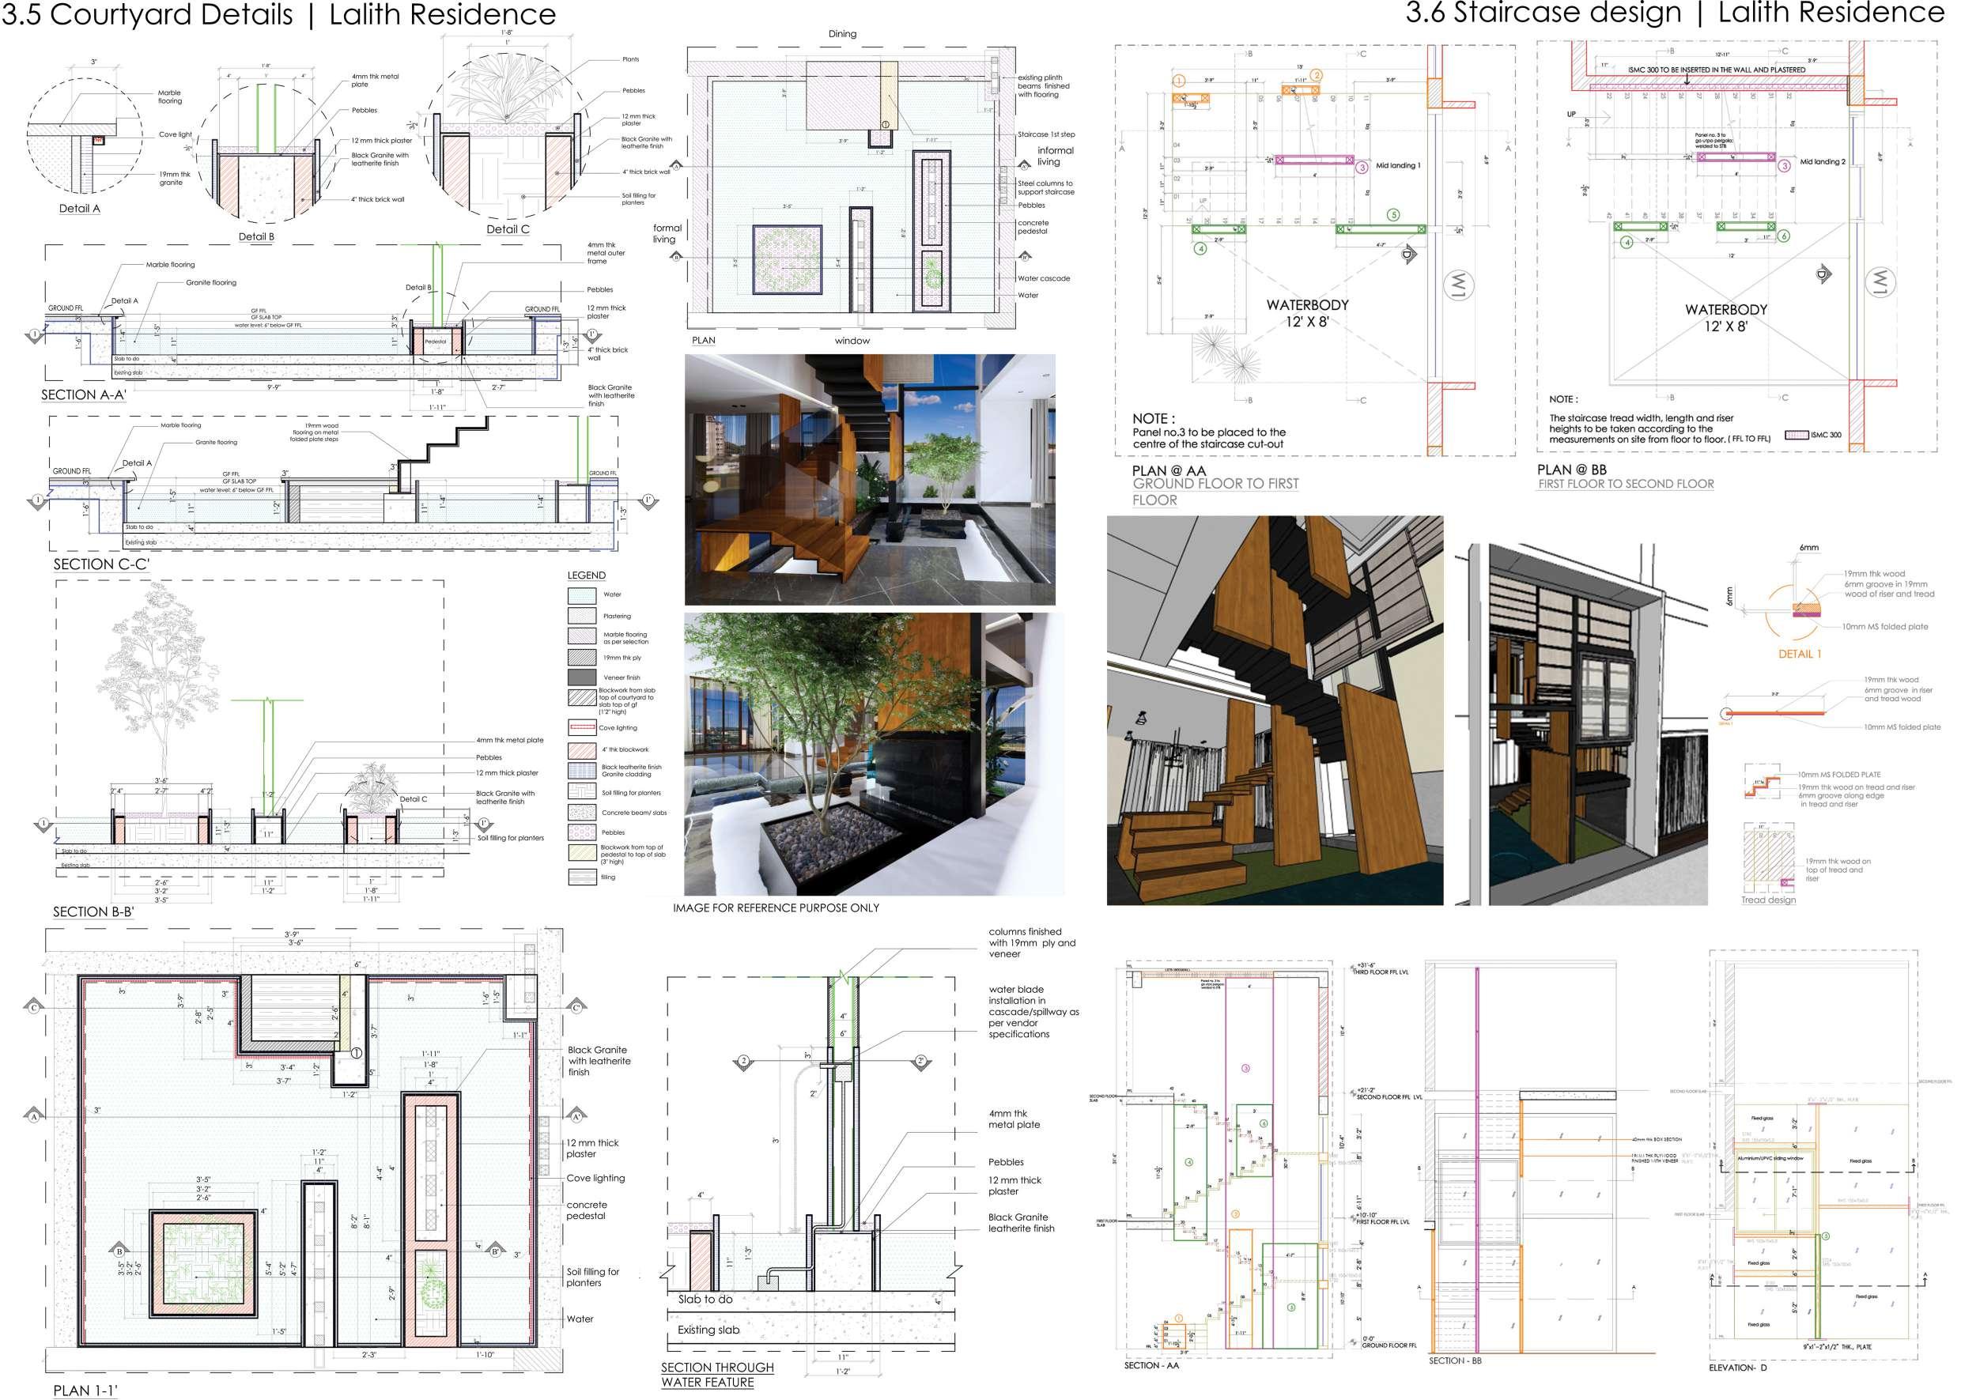Click the FIRST FLOOR TO SECOND FLOOR caption

[x=1625, y=484]
